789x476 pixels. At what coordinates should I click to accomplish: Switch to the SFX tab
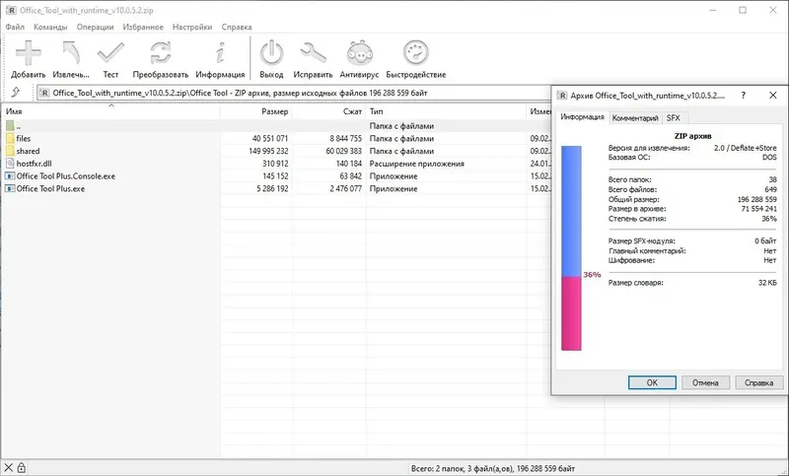(x=674, y=118)
